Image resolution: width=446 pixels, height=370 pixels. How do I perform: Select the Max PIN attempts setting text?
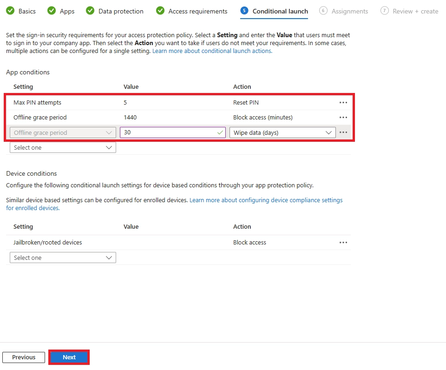(37, 102)
